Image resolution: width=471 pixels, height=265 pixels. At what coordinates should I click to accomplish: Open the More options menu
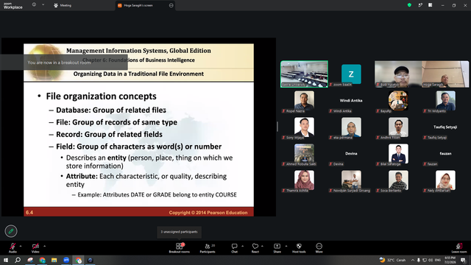319,248
